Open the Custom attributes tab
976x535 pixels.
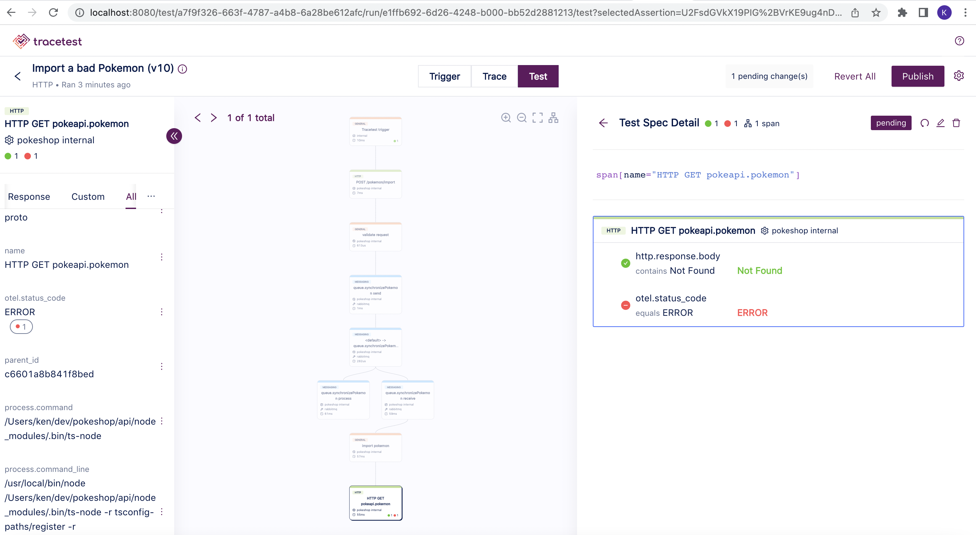click(88, 196)
